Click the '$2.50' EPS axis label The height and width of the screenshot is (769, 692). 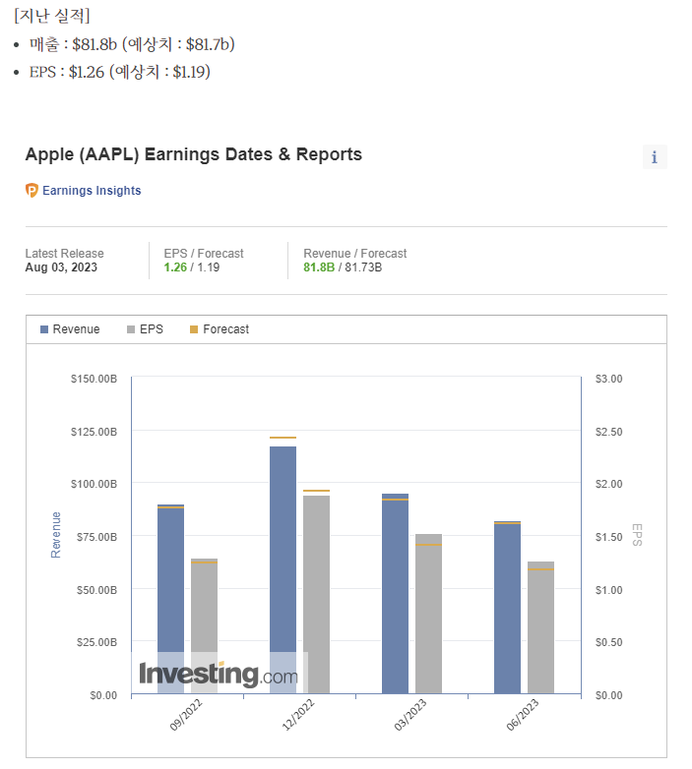(x=608, y=432)
